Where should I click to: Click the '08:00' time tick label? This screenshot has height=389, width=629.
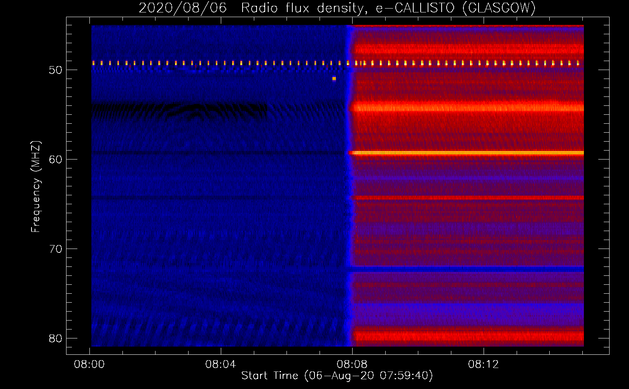click(x=89, y=364)
